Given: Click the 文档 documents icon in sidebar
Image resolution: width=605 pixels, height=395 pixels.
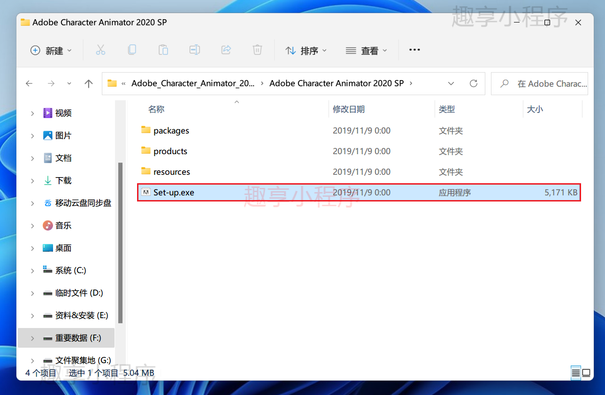Looking at the screenshot, I should click(48, 158).
